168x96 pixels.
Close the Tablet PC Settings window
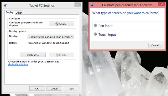78,5
